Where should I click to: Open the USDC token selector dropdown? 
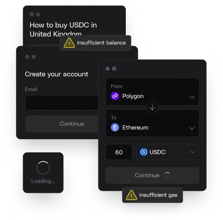click(167, 152)
